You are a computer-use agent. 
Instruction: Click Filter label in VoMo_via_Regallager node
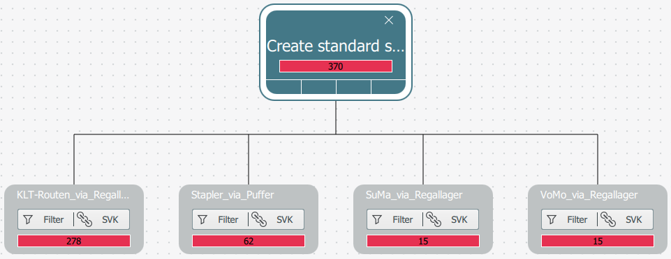pos(577,220)
